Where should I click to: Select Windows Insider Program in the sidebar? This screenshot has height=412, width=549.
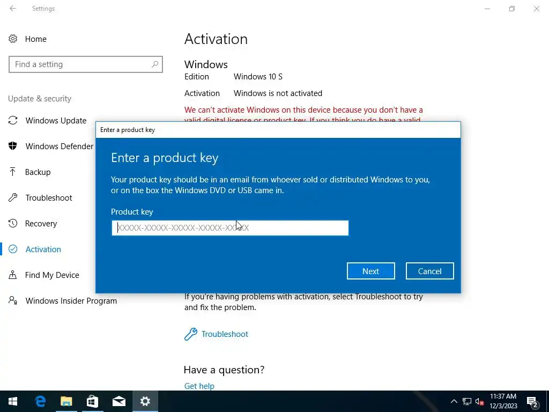coord(71,300)
